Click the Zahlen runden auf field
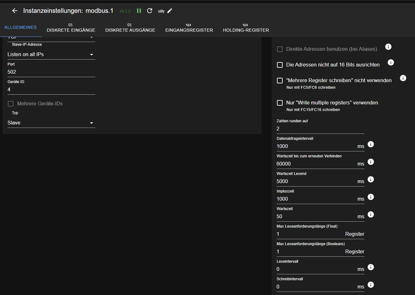 click(x=320, y=129)
